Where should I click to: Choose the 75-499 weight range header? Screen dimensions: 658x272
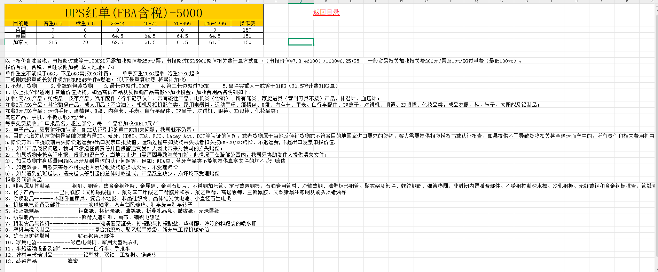coord(182,23)
